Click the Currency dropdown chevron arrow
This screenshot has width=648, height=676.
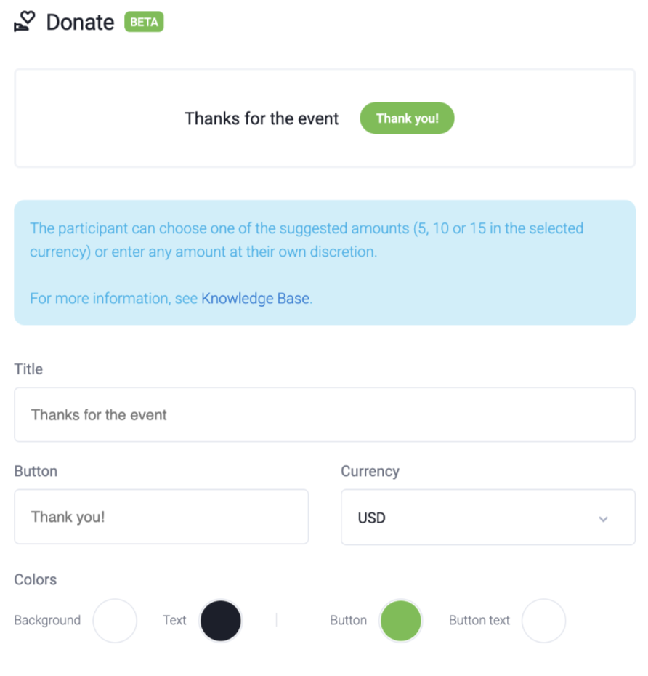click(x=603, y=518)
